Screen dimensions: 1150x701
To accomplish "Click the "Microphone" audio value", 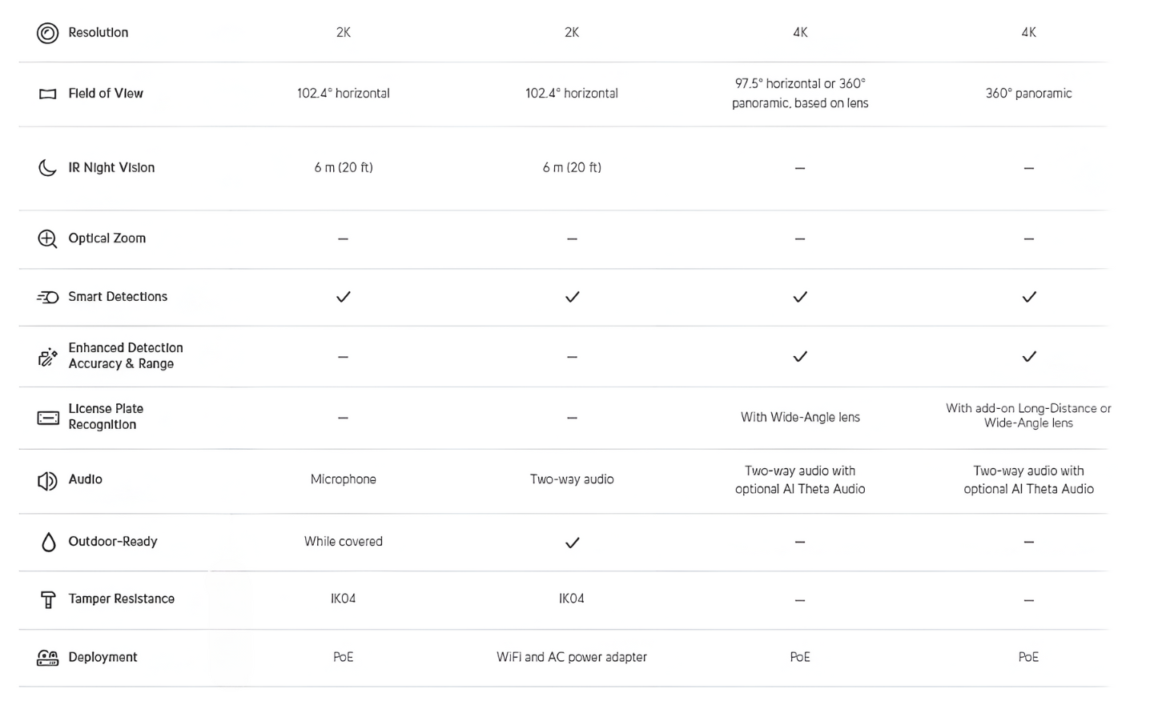I will click(x=344, y=479).
